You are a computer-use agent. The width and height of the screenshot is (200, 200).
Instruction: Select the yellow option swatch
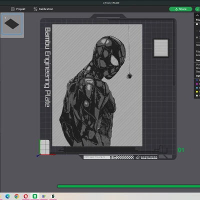(197, 91)
